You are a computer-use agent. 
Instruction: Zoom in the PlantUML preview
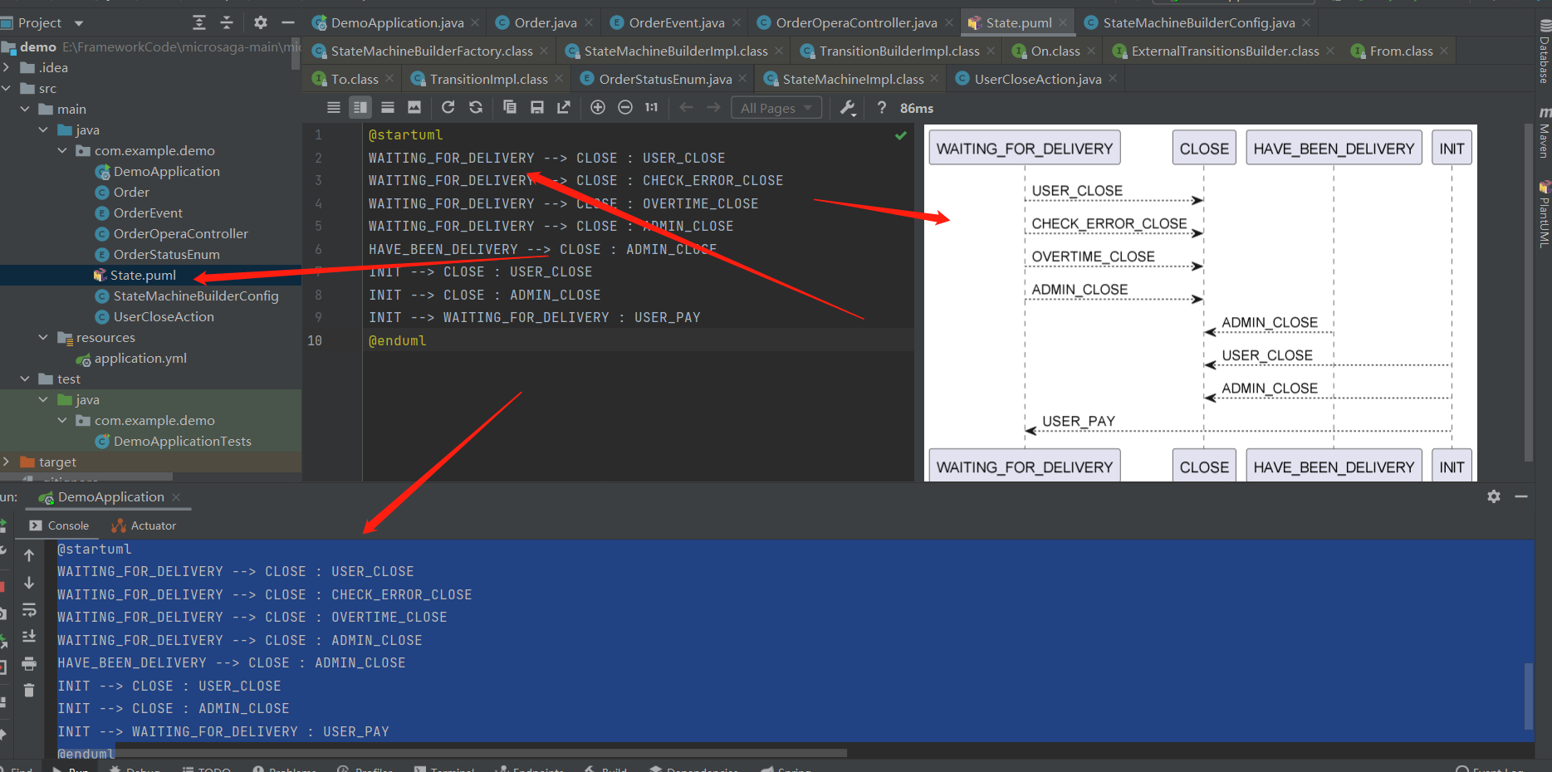coord(597,107)
